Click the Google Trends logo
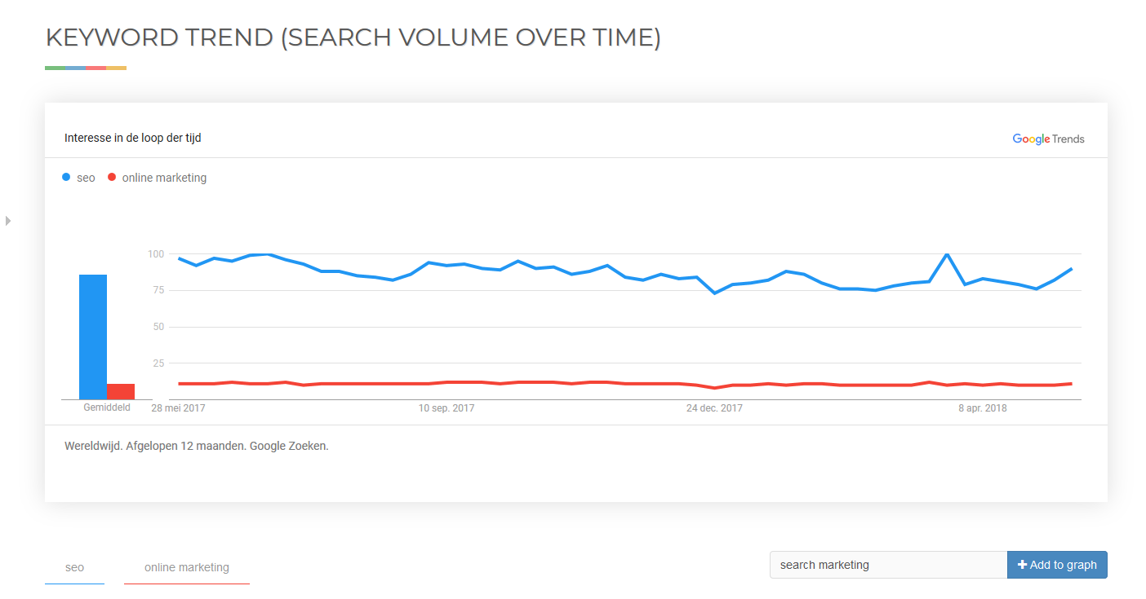This screenshot has height=599, width=1146. coord(1048,139)
